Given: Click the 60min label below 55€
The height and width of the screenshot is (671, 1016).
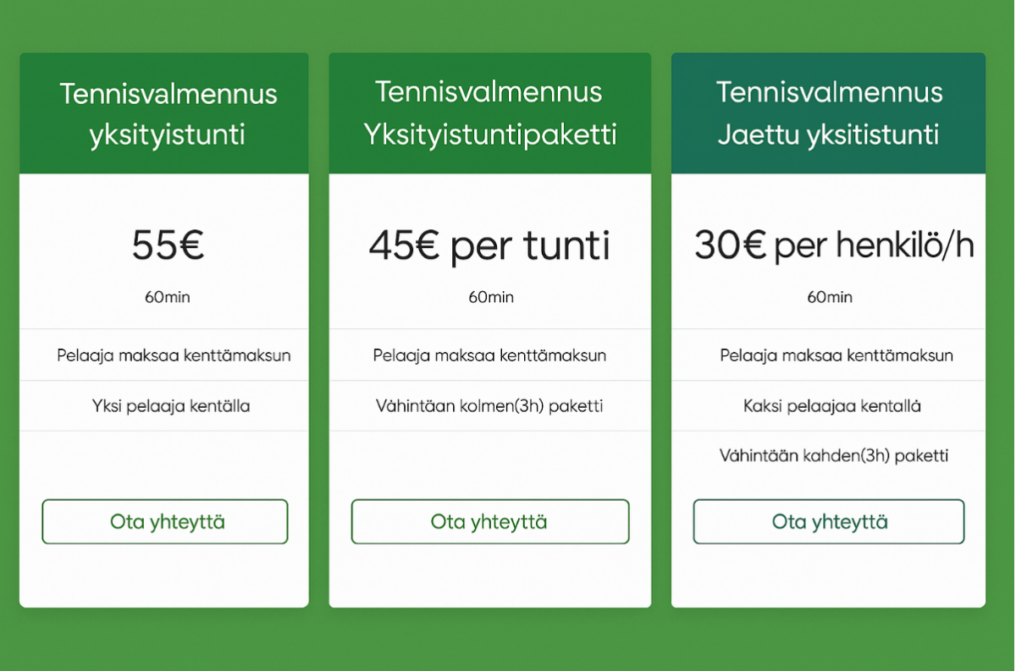Looking at the screenshot, I should tap(167, 297).
